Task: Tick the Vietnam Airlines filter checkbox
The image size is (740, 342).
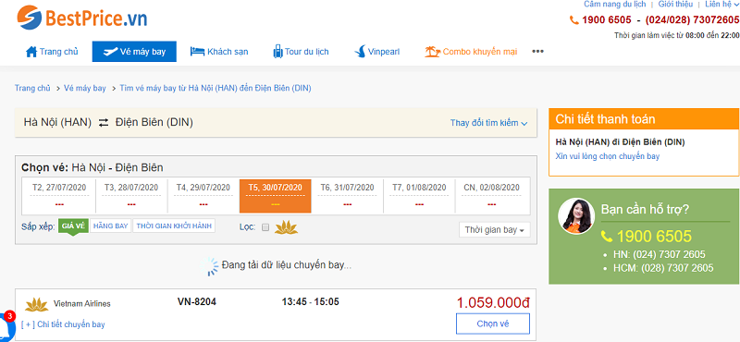Action: pos(265,227)
